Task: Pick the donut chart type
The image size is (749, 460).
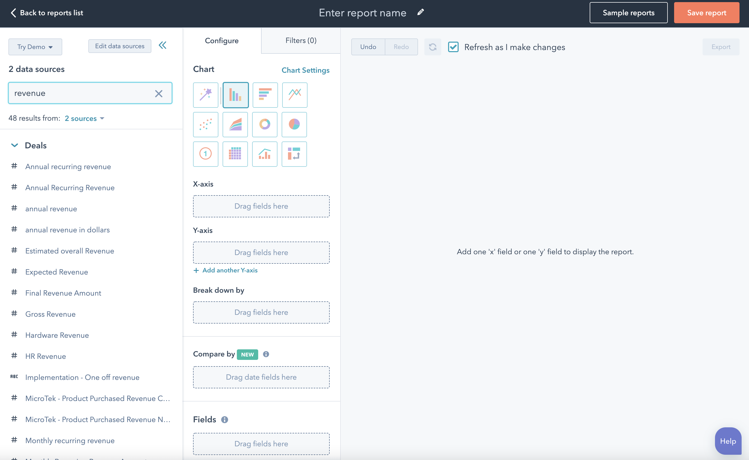Action: click(265, 124)
